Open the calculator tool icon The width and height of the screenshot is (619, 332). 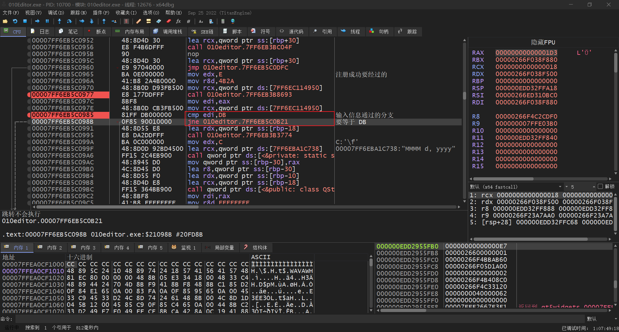coord(222,21)
